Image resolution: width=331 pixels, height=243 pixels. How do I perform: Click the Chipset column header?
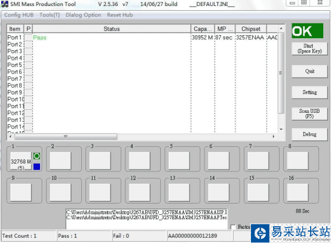251,29
